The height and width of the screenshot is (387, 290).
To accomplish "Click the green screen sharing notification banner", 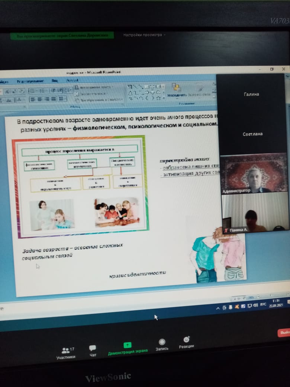I will tap(62, 36).
